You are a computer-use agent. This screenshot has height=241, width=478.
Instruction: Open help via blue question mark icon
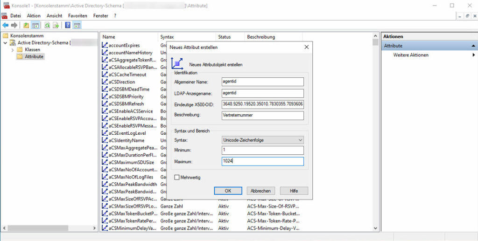pyautogui.click(x=68, y=25)
